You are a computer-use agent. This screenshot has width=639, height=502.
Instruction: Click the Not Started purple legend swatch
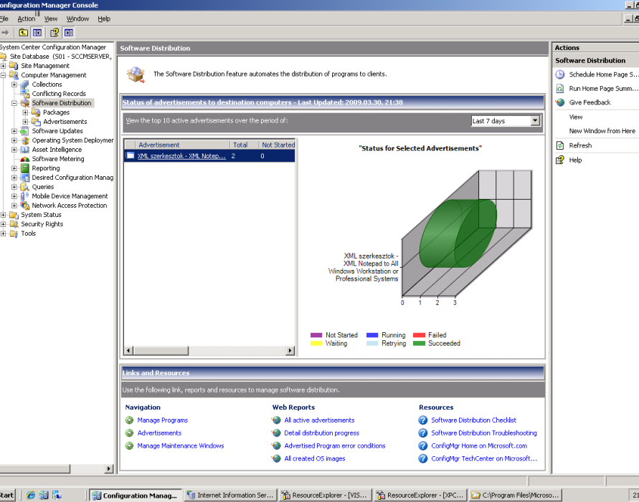(316, 335)
